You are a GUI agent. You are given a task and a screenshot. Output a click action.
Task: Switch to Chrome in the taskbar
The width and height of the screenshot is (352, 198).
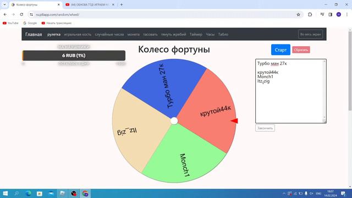[85, 193]
